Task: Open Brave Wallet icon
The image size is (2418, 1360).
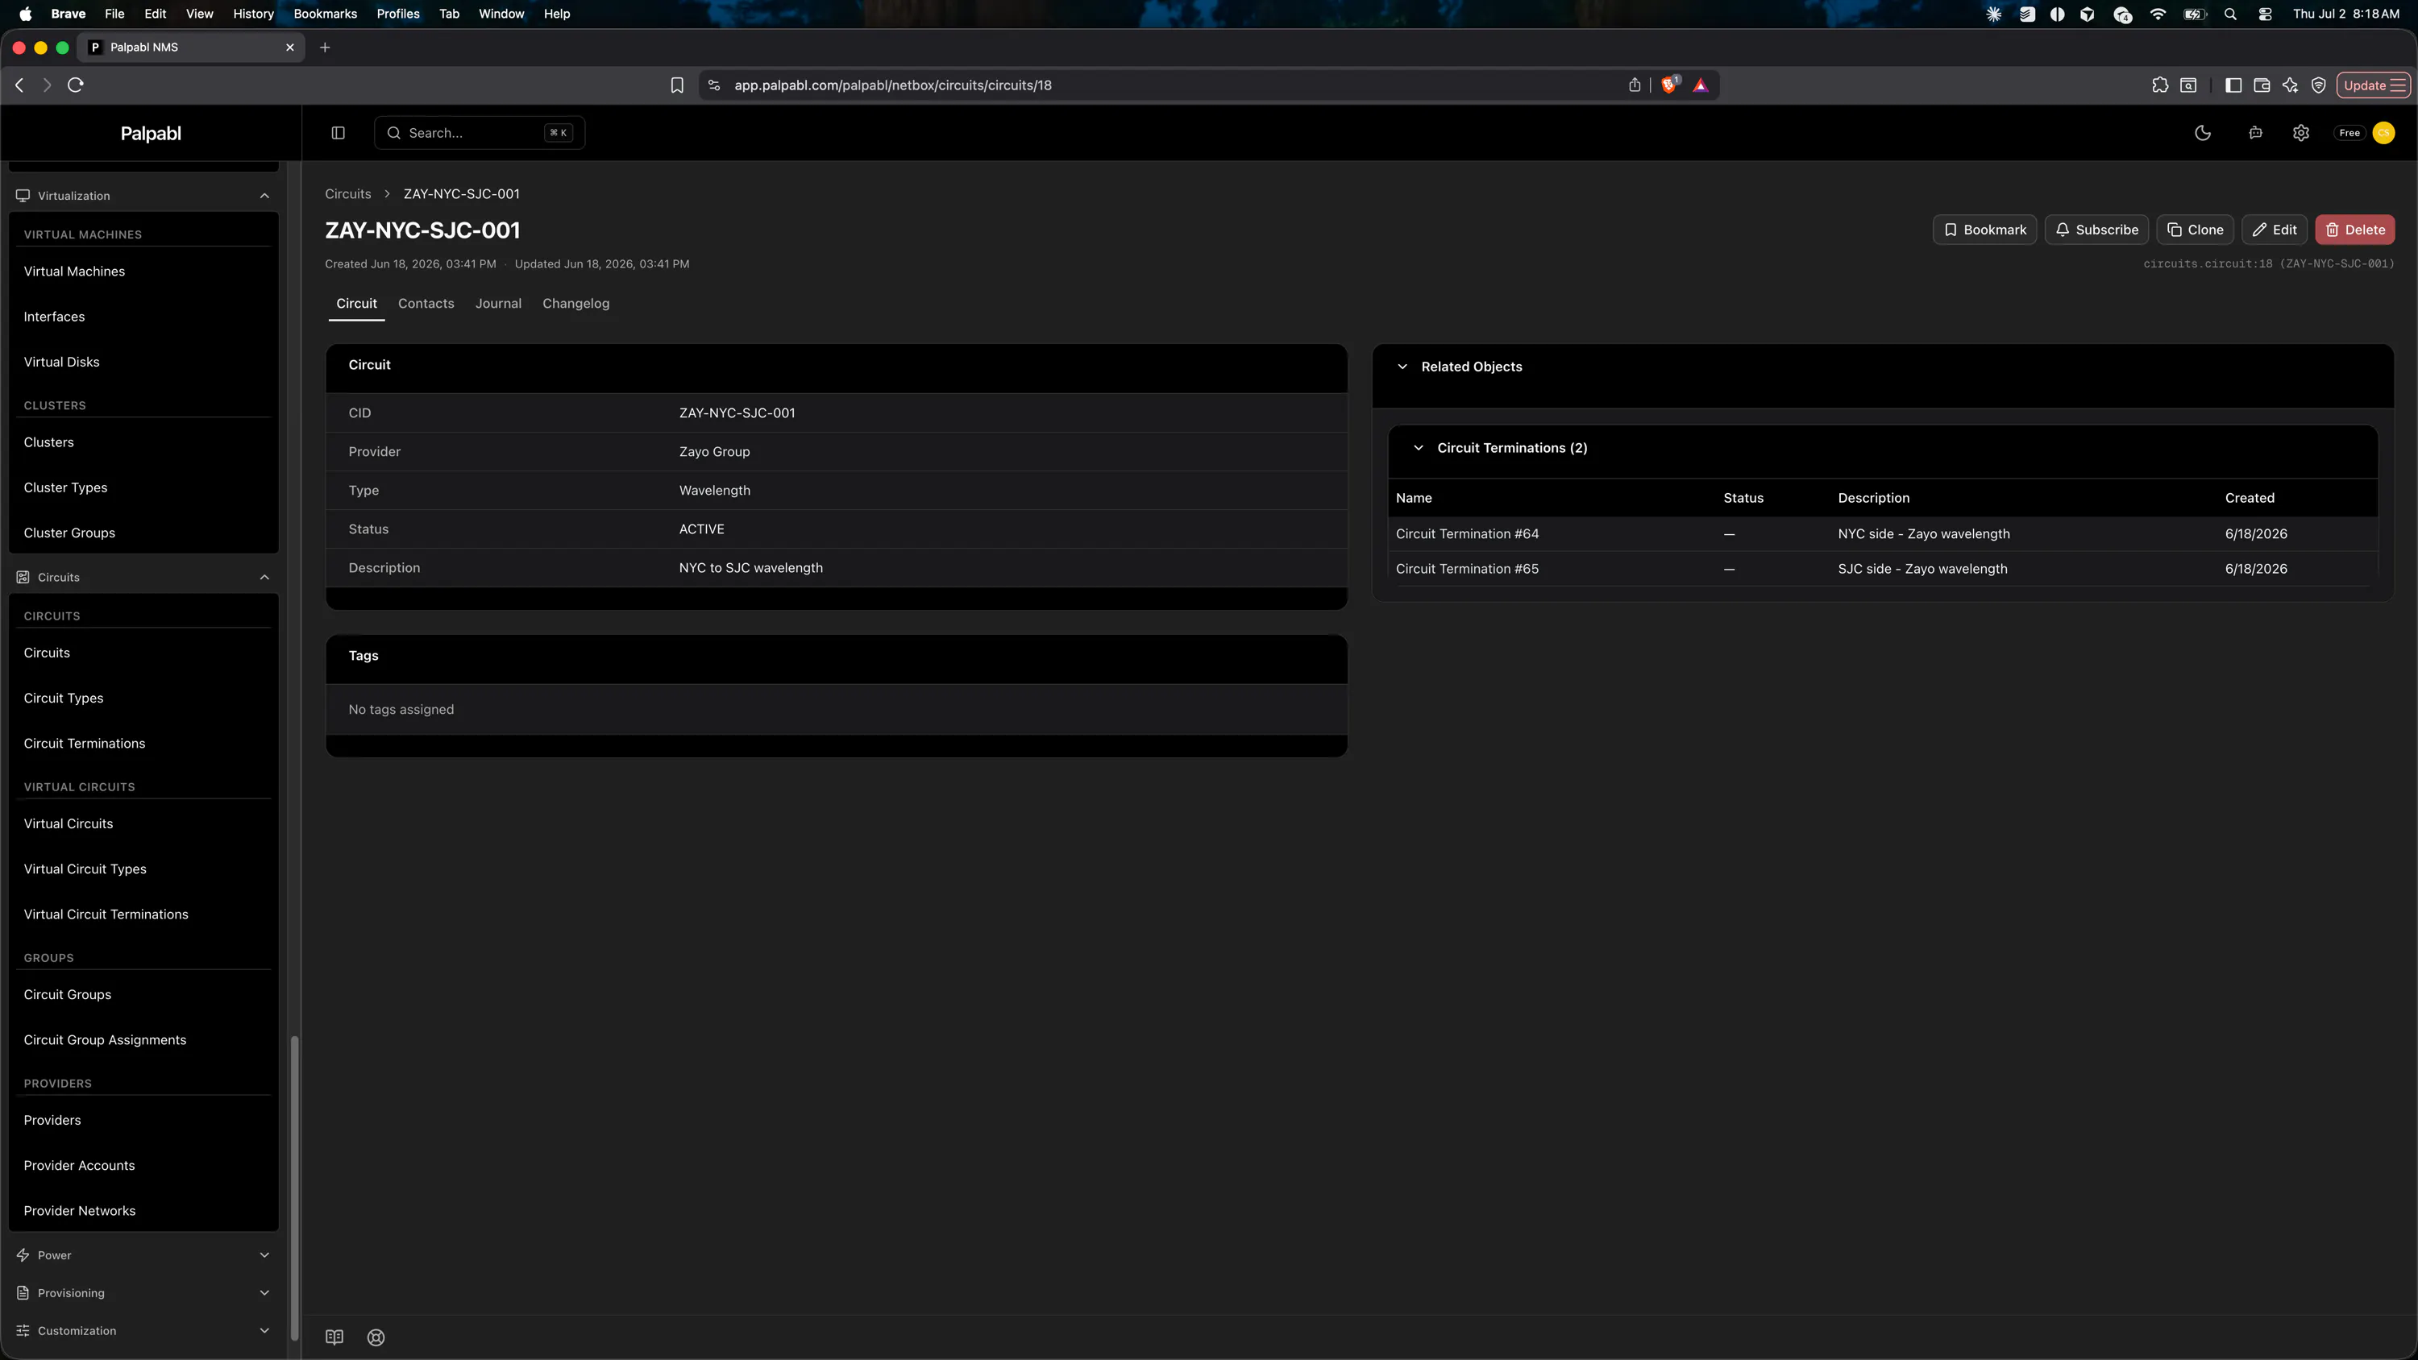Action: click(2262, 85)
